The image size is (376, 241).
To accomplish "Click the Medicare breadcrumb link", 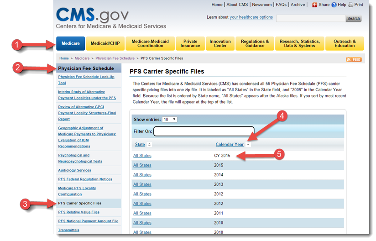I will pos(82,58).
